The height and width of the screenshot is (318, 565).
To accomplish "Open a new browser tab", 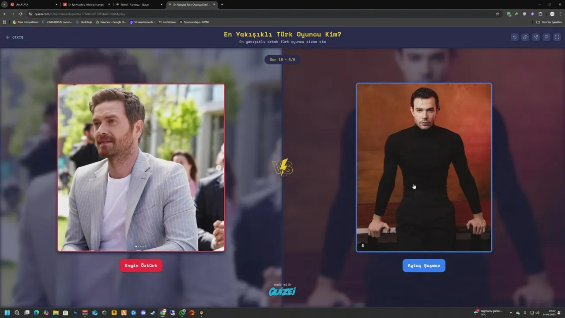I will [222, 4].
